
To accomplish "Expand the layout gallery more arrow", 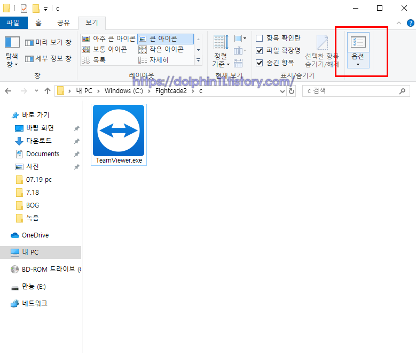I will click(x=198, y=60).
